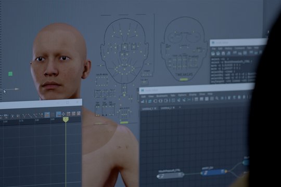Screen dimensions: 281x187
Task: Open the View menu in Node Editor
Action: [151, 96]
